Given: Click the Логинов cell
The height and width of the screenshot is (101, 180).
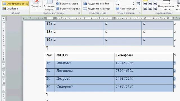Looking at the screenshot, I should [84, 72].
